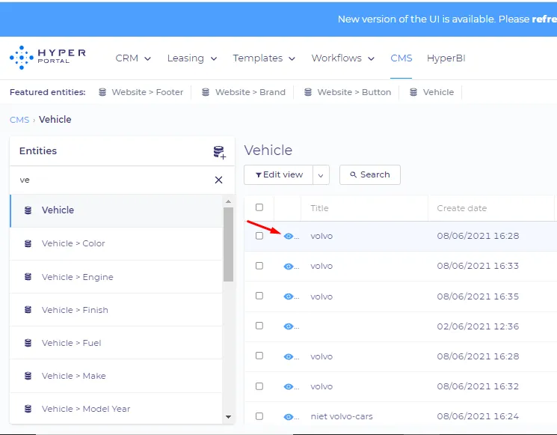Select all rows with header checkbox
The image size is (557, 435).
tap(259, 207)
